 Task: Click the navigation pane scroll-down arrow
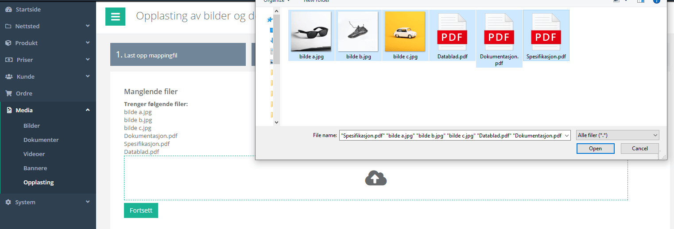pos(277,122)
